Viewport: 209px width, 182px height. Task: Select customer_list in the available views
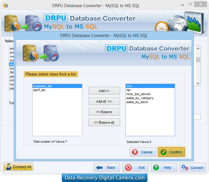point(57,86)
